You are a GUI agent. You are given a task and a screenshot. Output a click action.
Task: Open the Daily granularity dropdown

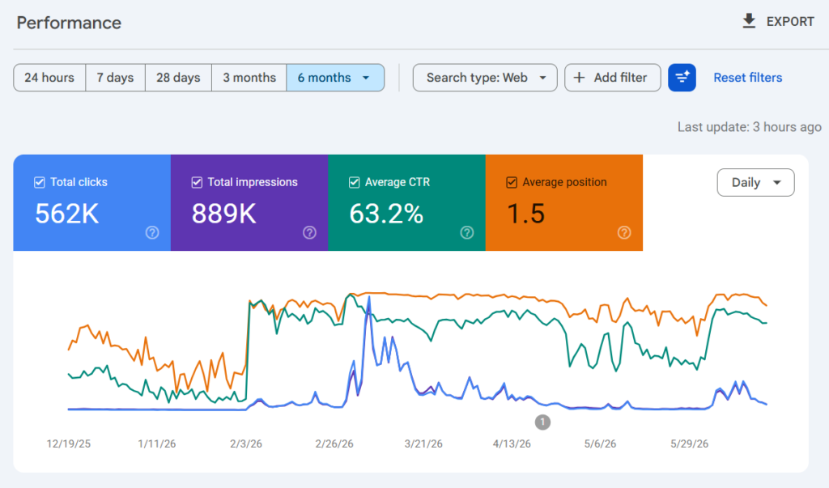(755, 182)
